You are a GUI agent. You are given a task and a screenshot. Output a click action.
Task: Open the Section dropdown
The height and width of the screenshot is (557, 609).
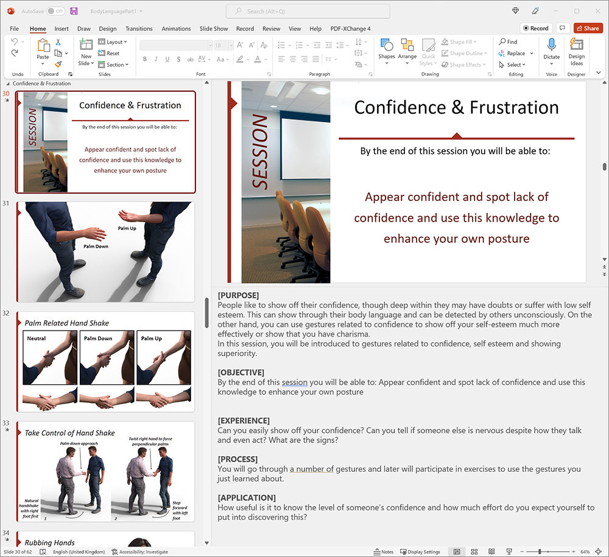113,65
